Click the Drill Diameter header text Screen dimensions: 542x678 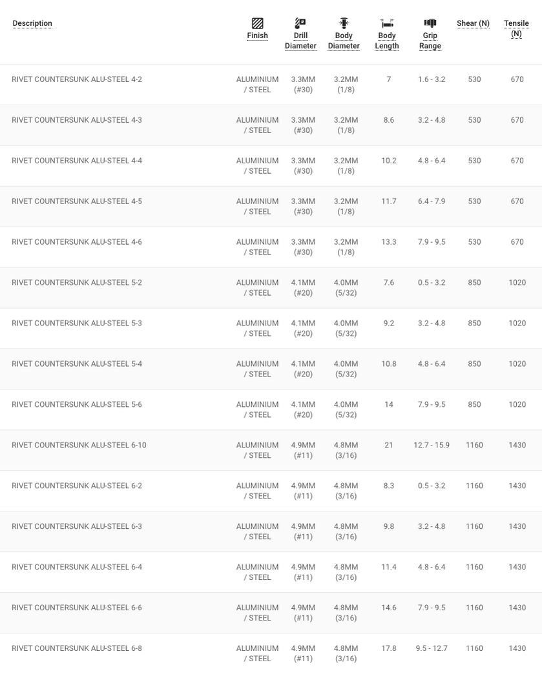click(300, 41)
